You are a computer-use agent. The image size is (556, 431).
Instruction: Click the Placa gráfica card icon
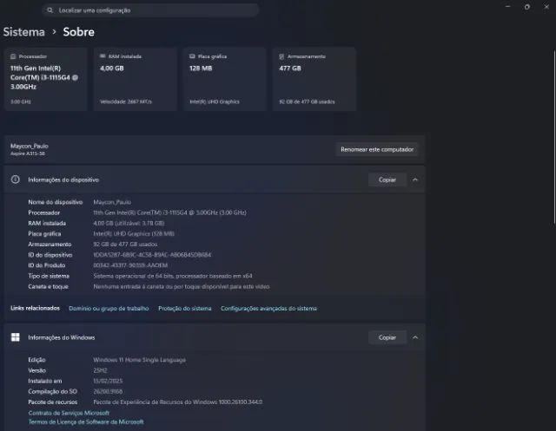click(x=192, y=56)
